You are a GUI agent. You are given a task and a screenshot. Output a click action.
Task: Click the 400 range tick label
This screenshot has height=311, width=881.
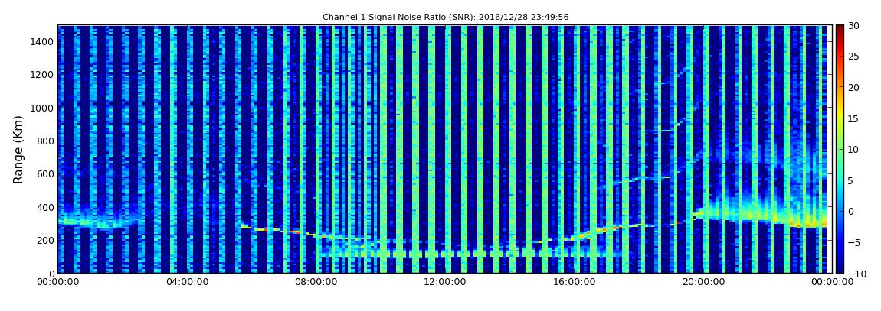coord(44,207)
